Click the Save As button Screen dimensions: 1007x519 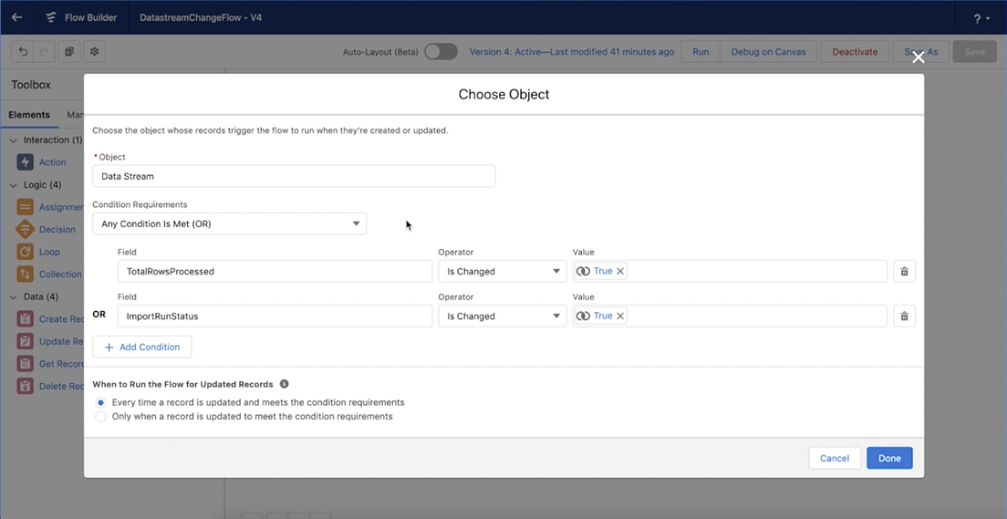pyautogui.click(x=921, y=51)
